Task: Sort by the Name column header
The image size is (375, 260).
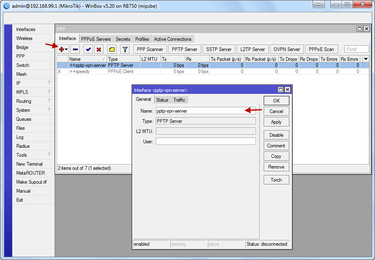Action: coord(87,59)
